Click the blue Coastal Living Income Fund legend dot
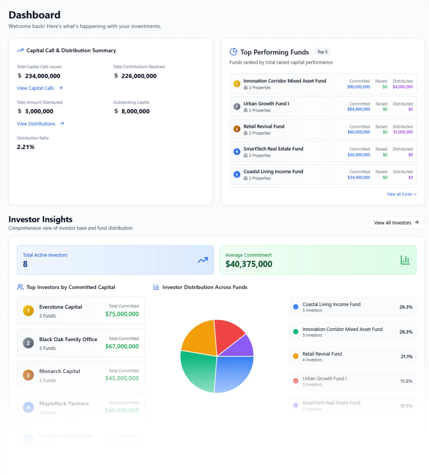 click(295, 307)
